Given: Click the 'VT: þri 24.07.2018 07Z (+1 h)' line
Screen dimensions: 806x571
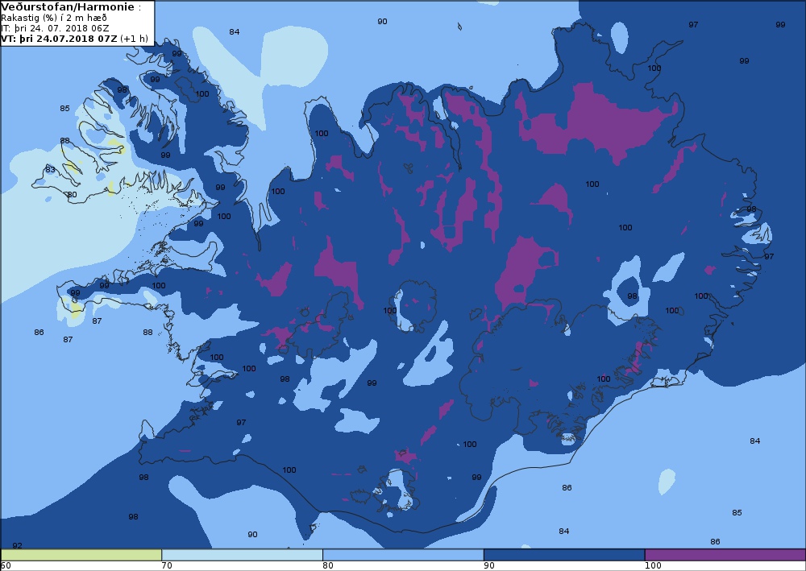Looking at the screenshot, I should point(74,39).
